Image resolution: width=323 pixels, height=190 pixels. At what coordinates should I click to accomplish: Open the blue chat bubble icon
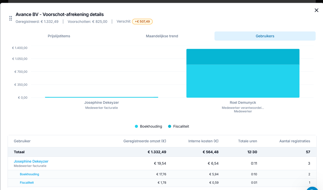pyautogui.click(x=313, y=189)
